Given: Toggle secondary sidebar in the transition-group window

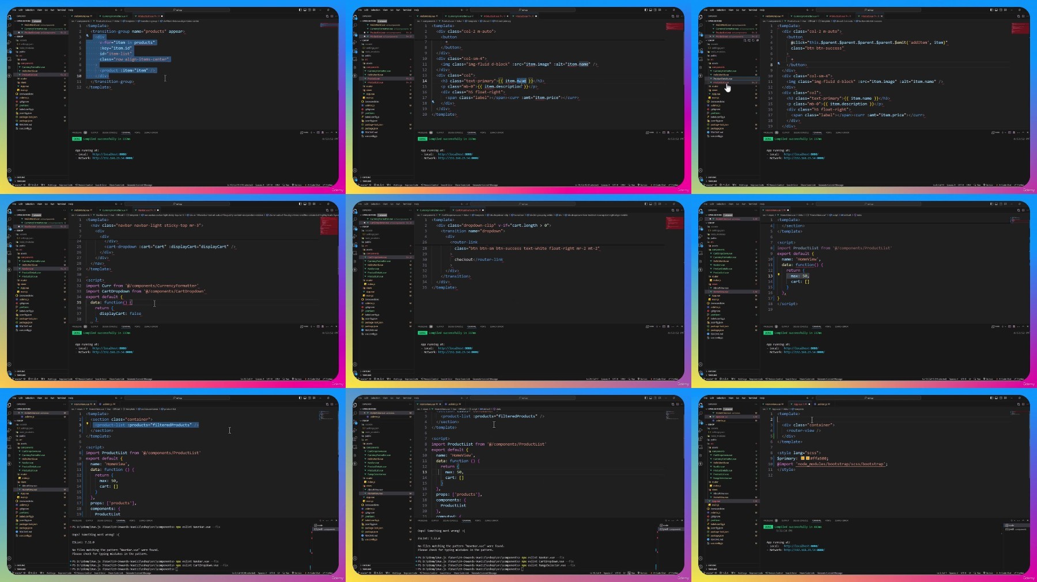Looking at the screenshot, I should [310, 10].
